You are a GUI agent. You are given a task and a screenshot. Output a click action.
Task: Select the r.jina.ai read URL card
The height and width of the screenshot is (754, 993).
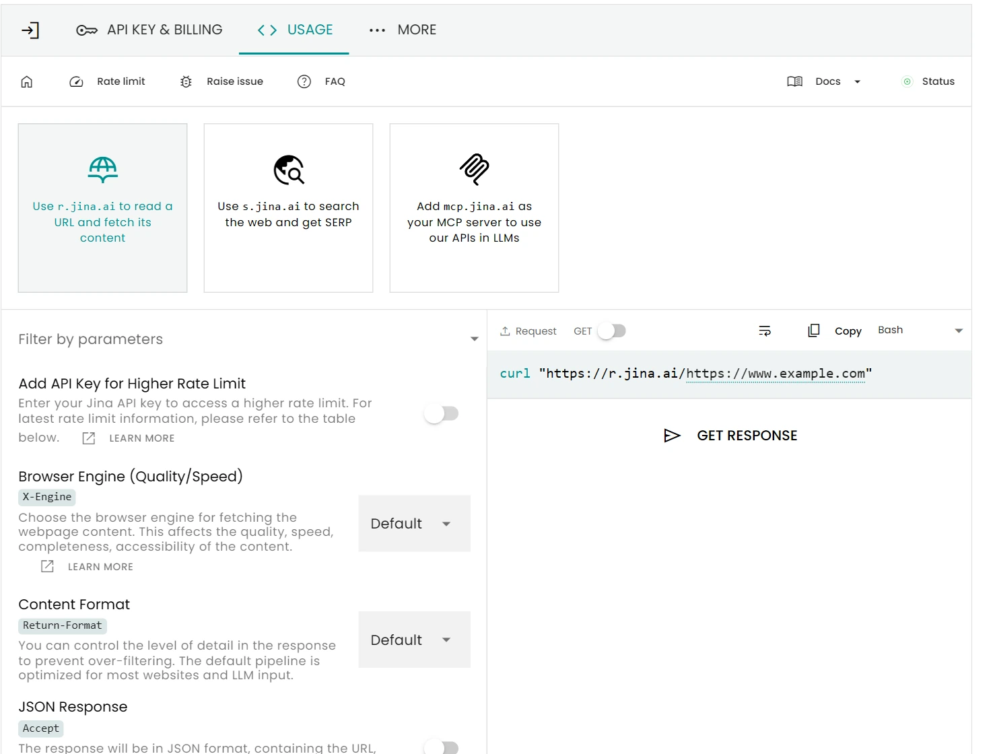(x=103, y=208)
